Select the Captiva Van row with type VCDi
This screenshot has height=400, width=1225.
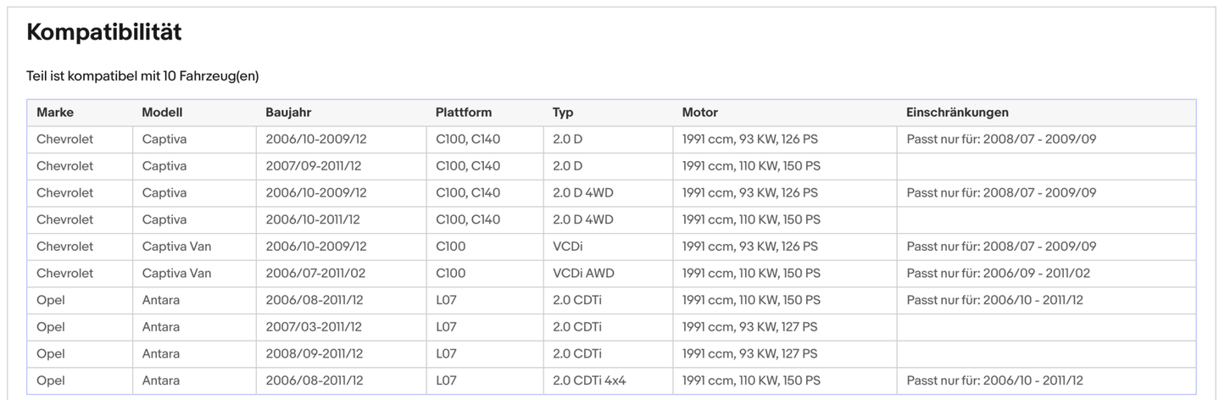coord(176,247)
